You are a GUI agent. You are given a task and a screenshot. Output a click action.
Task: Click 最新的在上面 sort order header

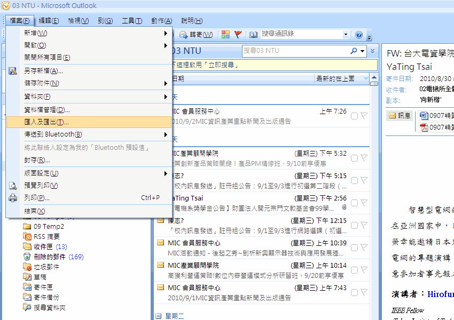[341, 78]
